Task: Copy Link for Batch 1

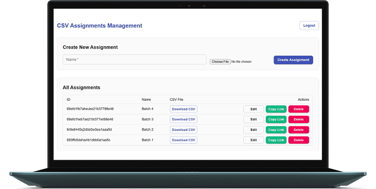Action: [x=276, y=140]
